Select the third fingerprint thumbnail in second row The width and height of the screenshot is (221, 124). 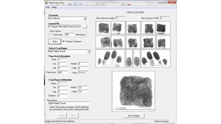pos(133,42)
